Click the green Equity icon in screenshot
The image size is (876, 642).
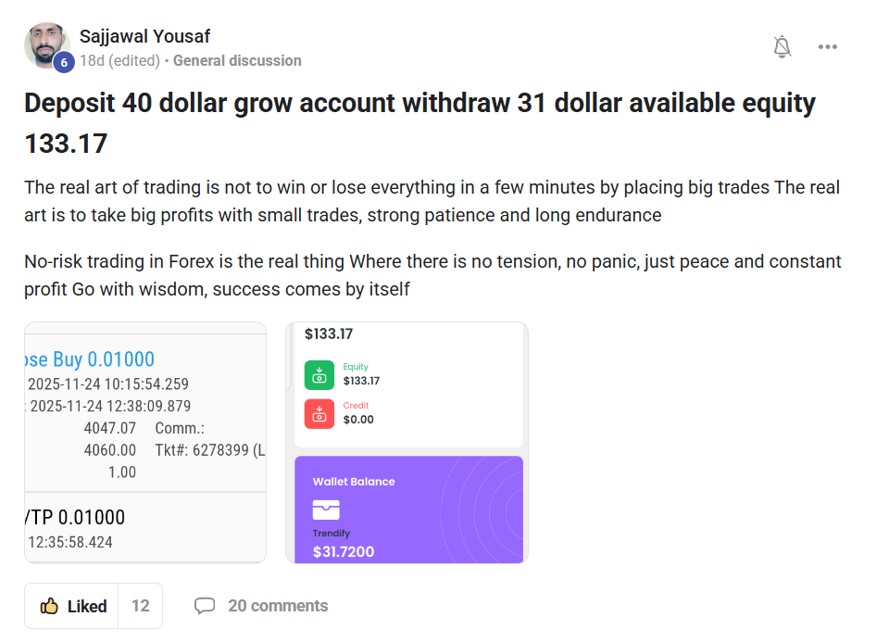tap(319, 374)
